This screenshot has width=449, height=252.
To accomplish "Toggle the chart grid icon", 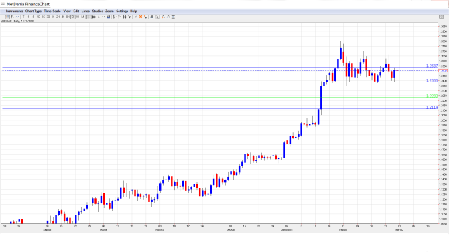I will pyautogui.click(x=94, y=17).
